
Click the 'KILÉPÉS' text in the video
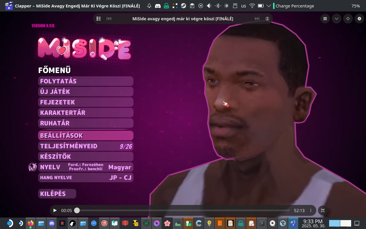click(x=53, y=194)
